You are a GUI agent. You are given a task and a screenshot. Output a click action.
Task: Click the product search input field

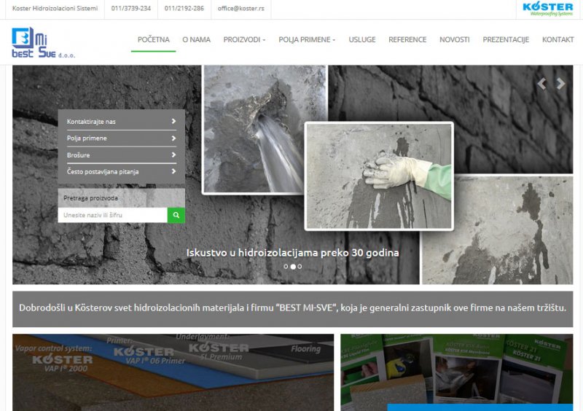click(x=112, y=215)
